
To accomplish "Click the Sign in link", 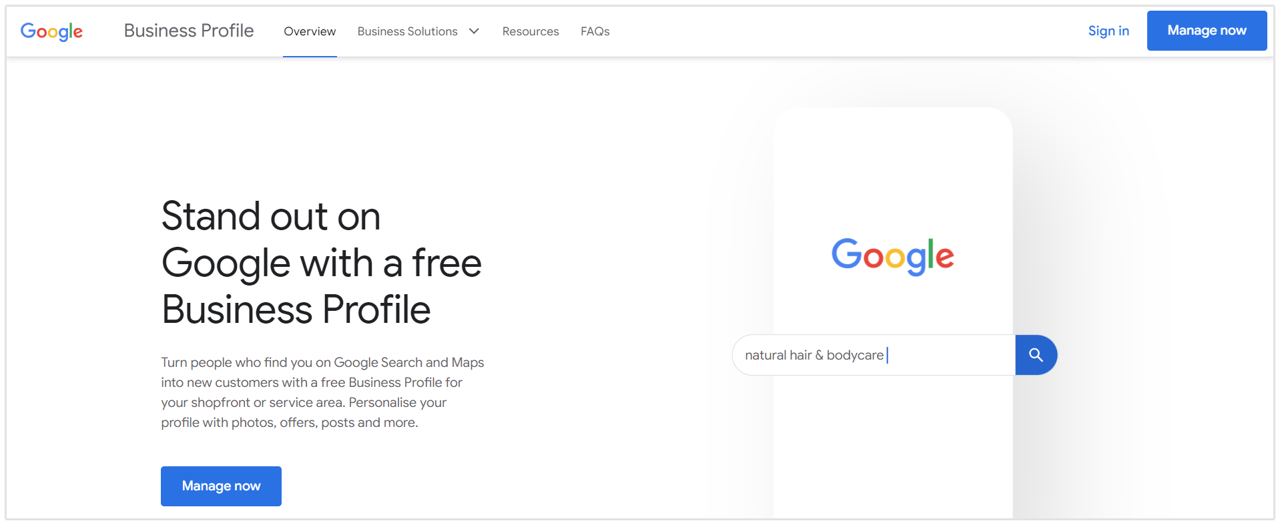I will pos(1108,31).
